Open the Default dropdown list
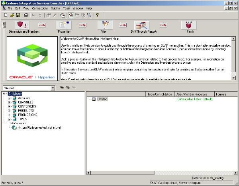The height and width of the screenshot is (186, 239). tap(53, 88)
